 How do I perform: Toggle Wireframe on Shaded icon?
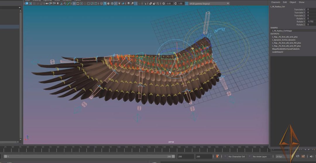pos(112,4)
